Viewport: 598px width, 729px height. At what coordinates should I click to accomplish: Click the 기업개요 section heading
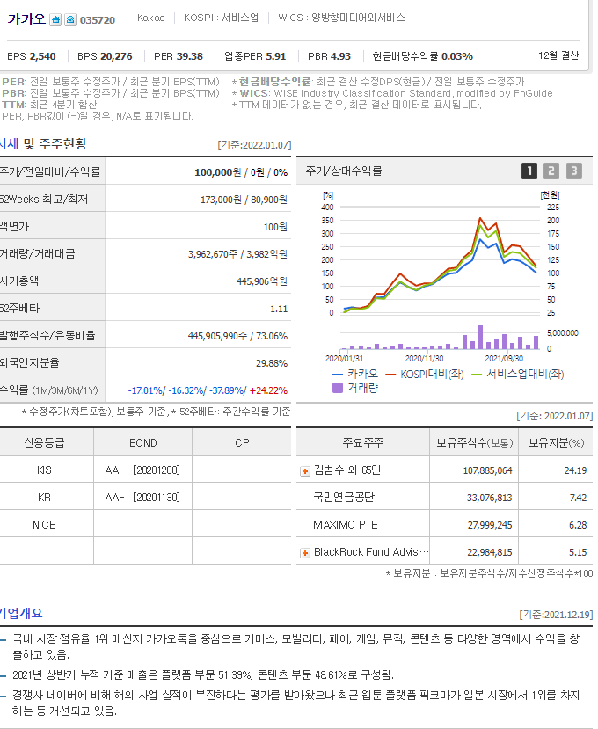[21, 613]
